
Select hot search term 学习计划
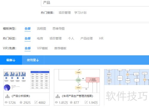coord(80,13)
